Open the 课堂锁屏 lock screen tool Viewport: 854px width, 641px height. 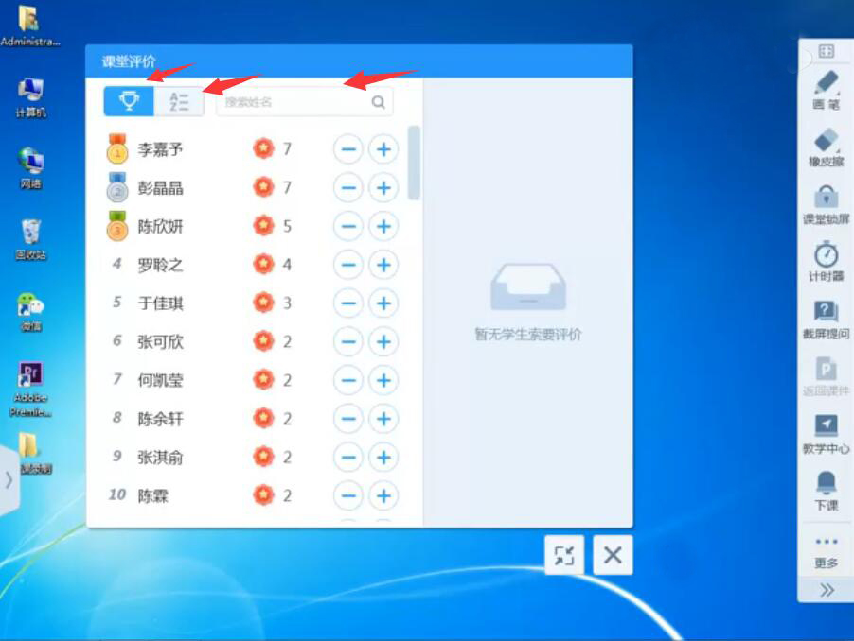[827, 205]
